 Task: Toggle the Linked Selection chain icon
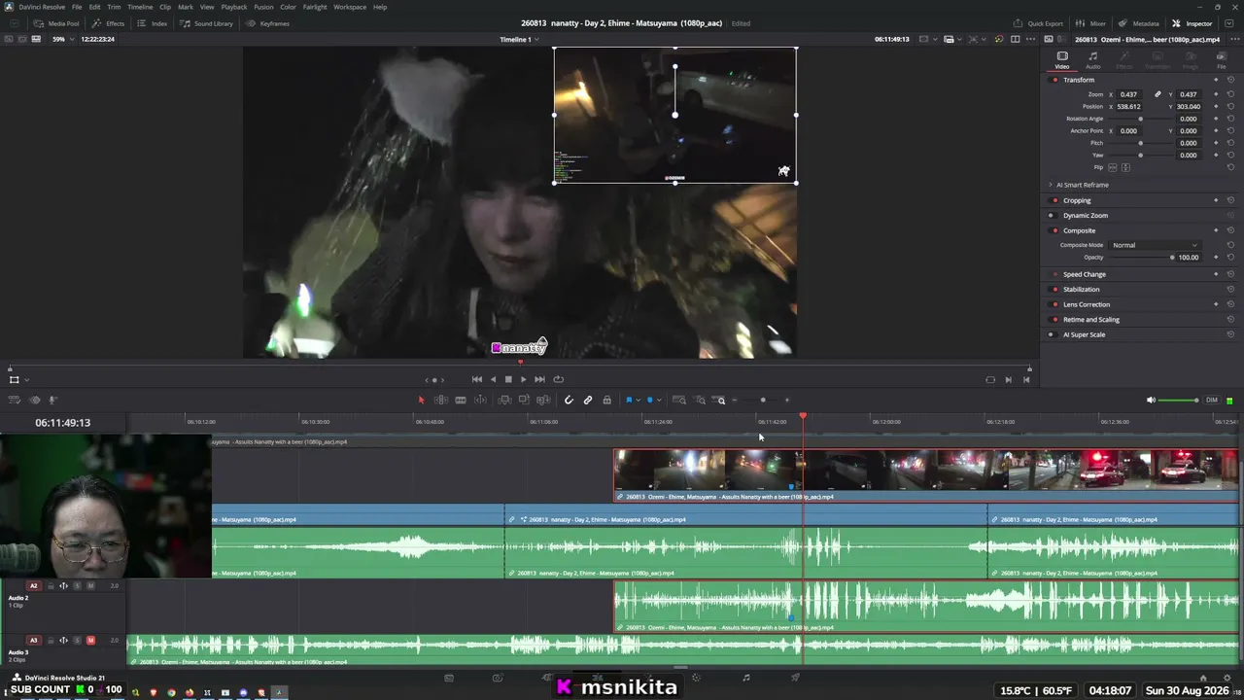(x=588, y=400)
